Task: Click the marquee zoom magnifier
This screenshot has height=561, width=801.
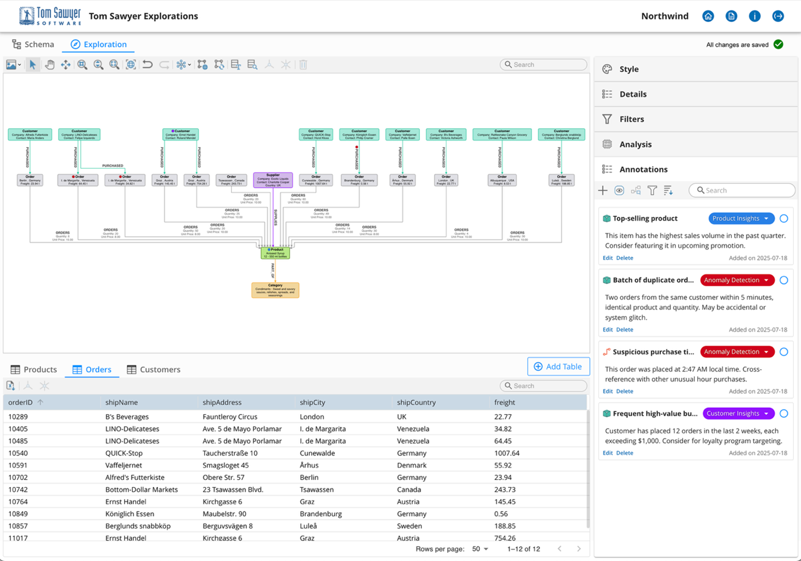Action: point(82,65)
